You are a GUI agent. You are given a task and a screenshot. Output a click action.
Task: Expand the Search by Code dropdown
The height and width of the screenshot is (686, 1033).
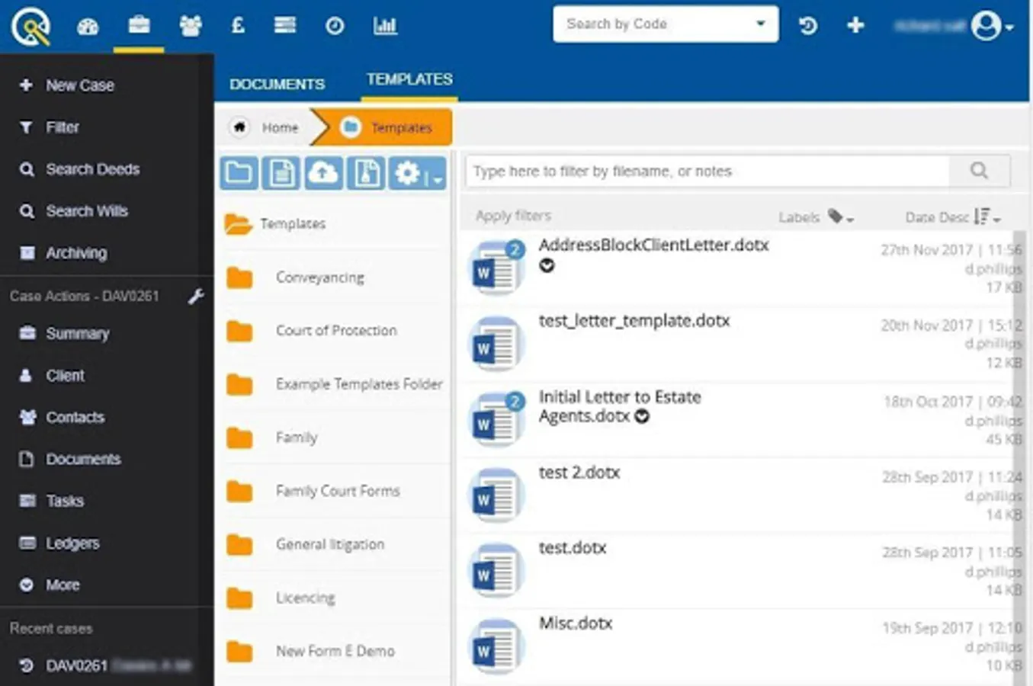pos(759,24)
